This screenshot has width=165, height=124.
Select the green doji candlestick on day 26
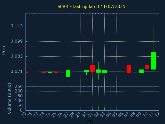pos(62,73)
